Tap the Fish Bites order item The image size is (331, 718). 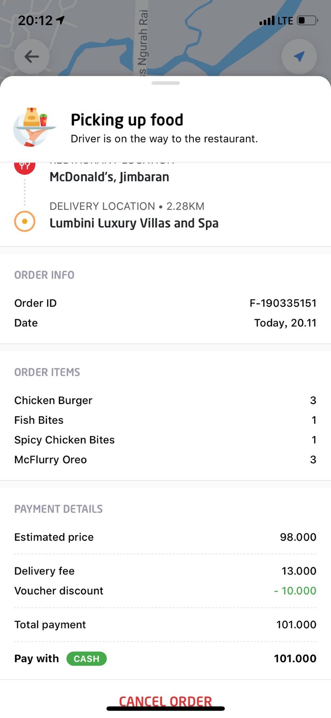(x=39, y=420)
